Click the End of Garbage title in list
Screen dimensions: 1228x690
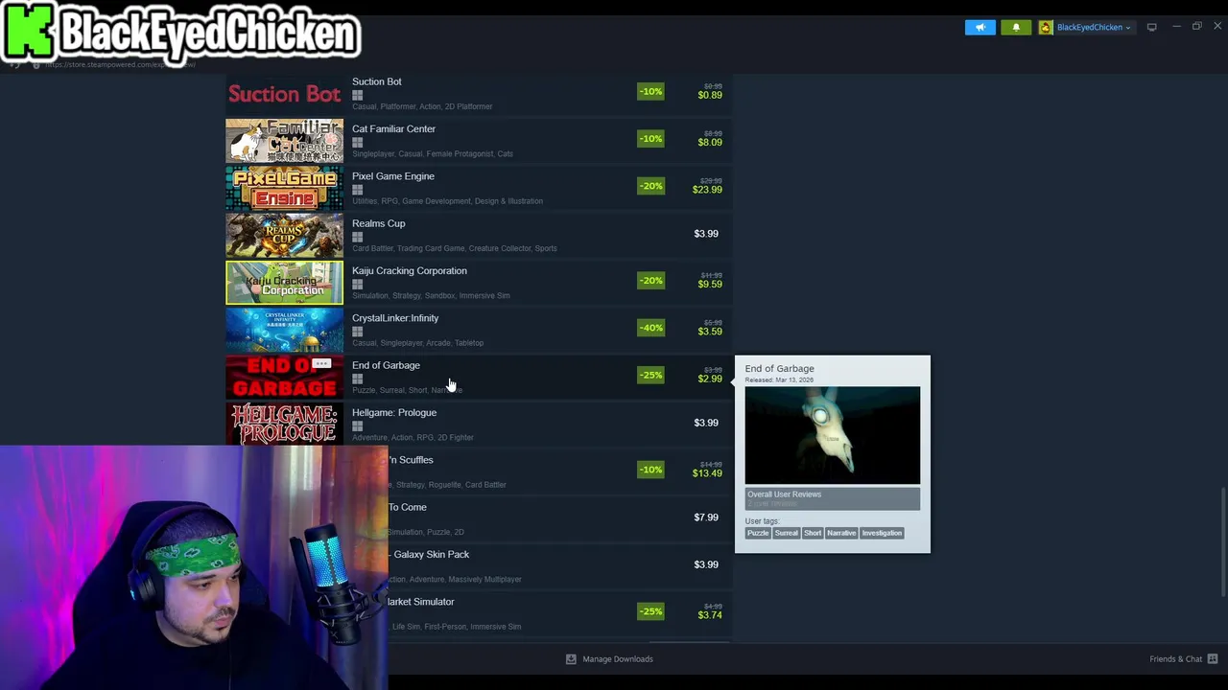pos(386,365)
